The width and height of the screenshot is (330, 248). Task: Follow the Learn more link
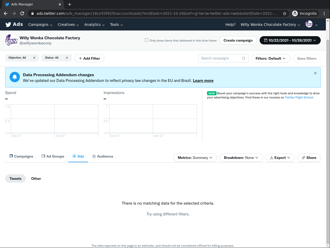[203, 81]
